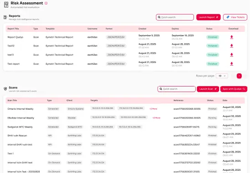Click the Reference column header
This screenshot has height=173, width=250.
point(178,101)
